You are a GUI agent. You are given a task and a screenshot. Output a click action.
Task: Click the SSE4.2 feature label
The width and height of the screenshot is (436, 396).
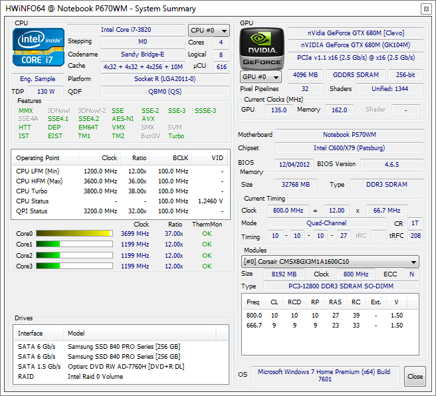click(88, 119)
